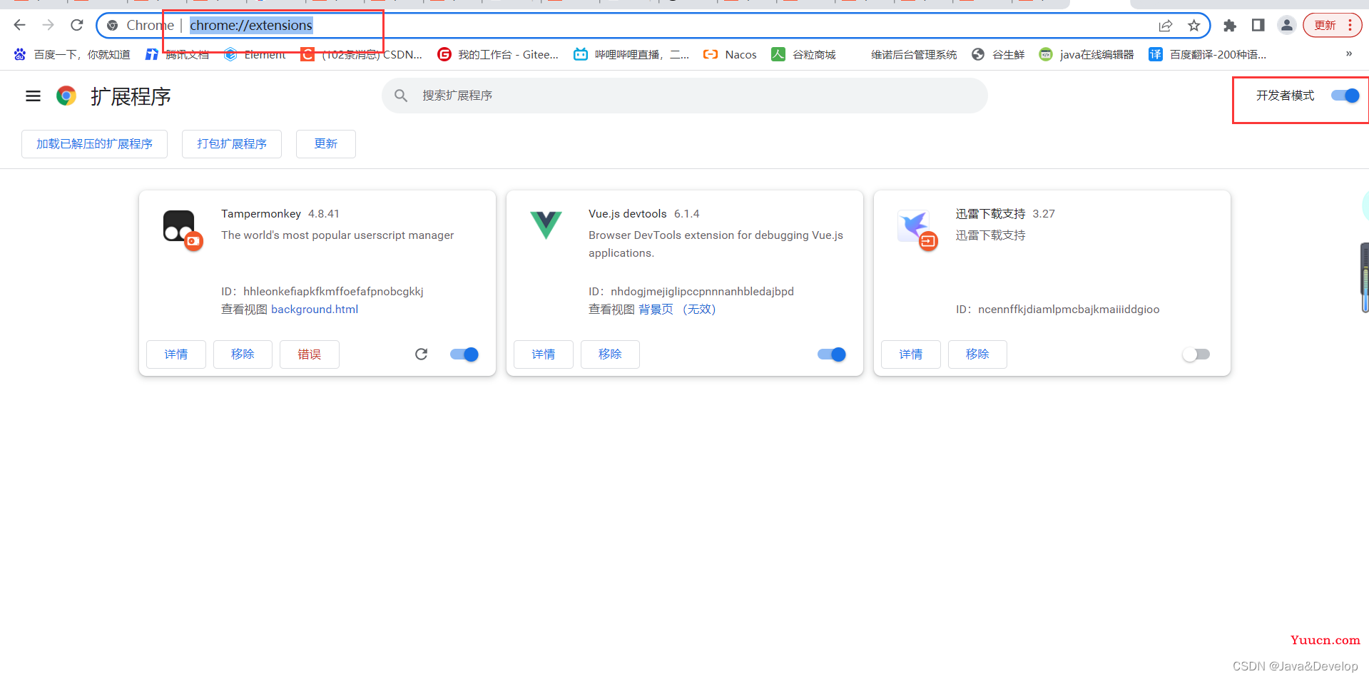
Task: Click the Tampermonkey extension icon
Action: pyautogui.click(x=183, y=230)
